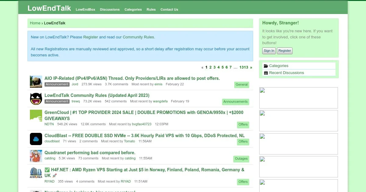Jump to page 2 of discussions
The width and height of the screenshot is (366, 192).
[x=210, y=67]
